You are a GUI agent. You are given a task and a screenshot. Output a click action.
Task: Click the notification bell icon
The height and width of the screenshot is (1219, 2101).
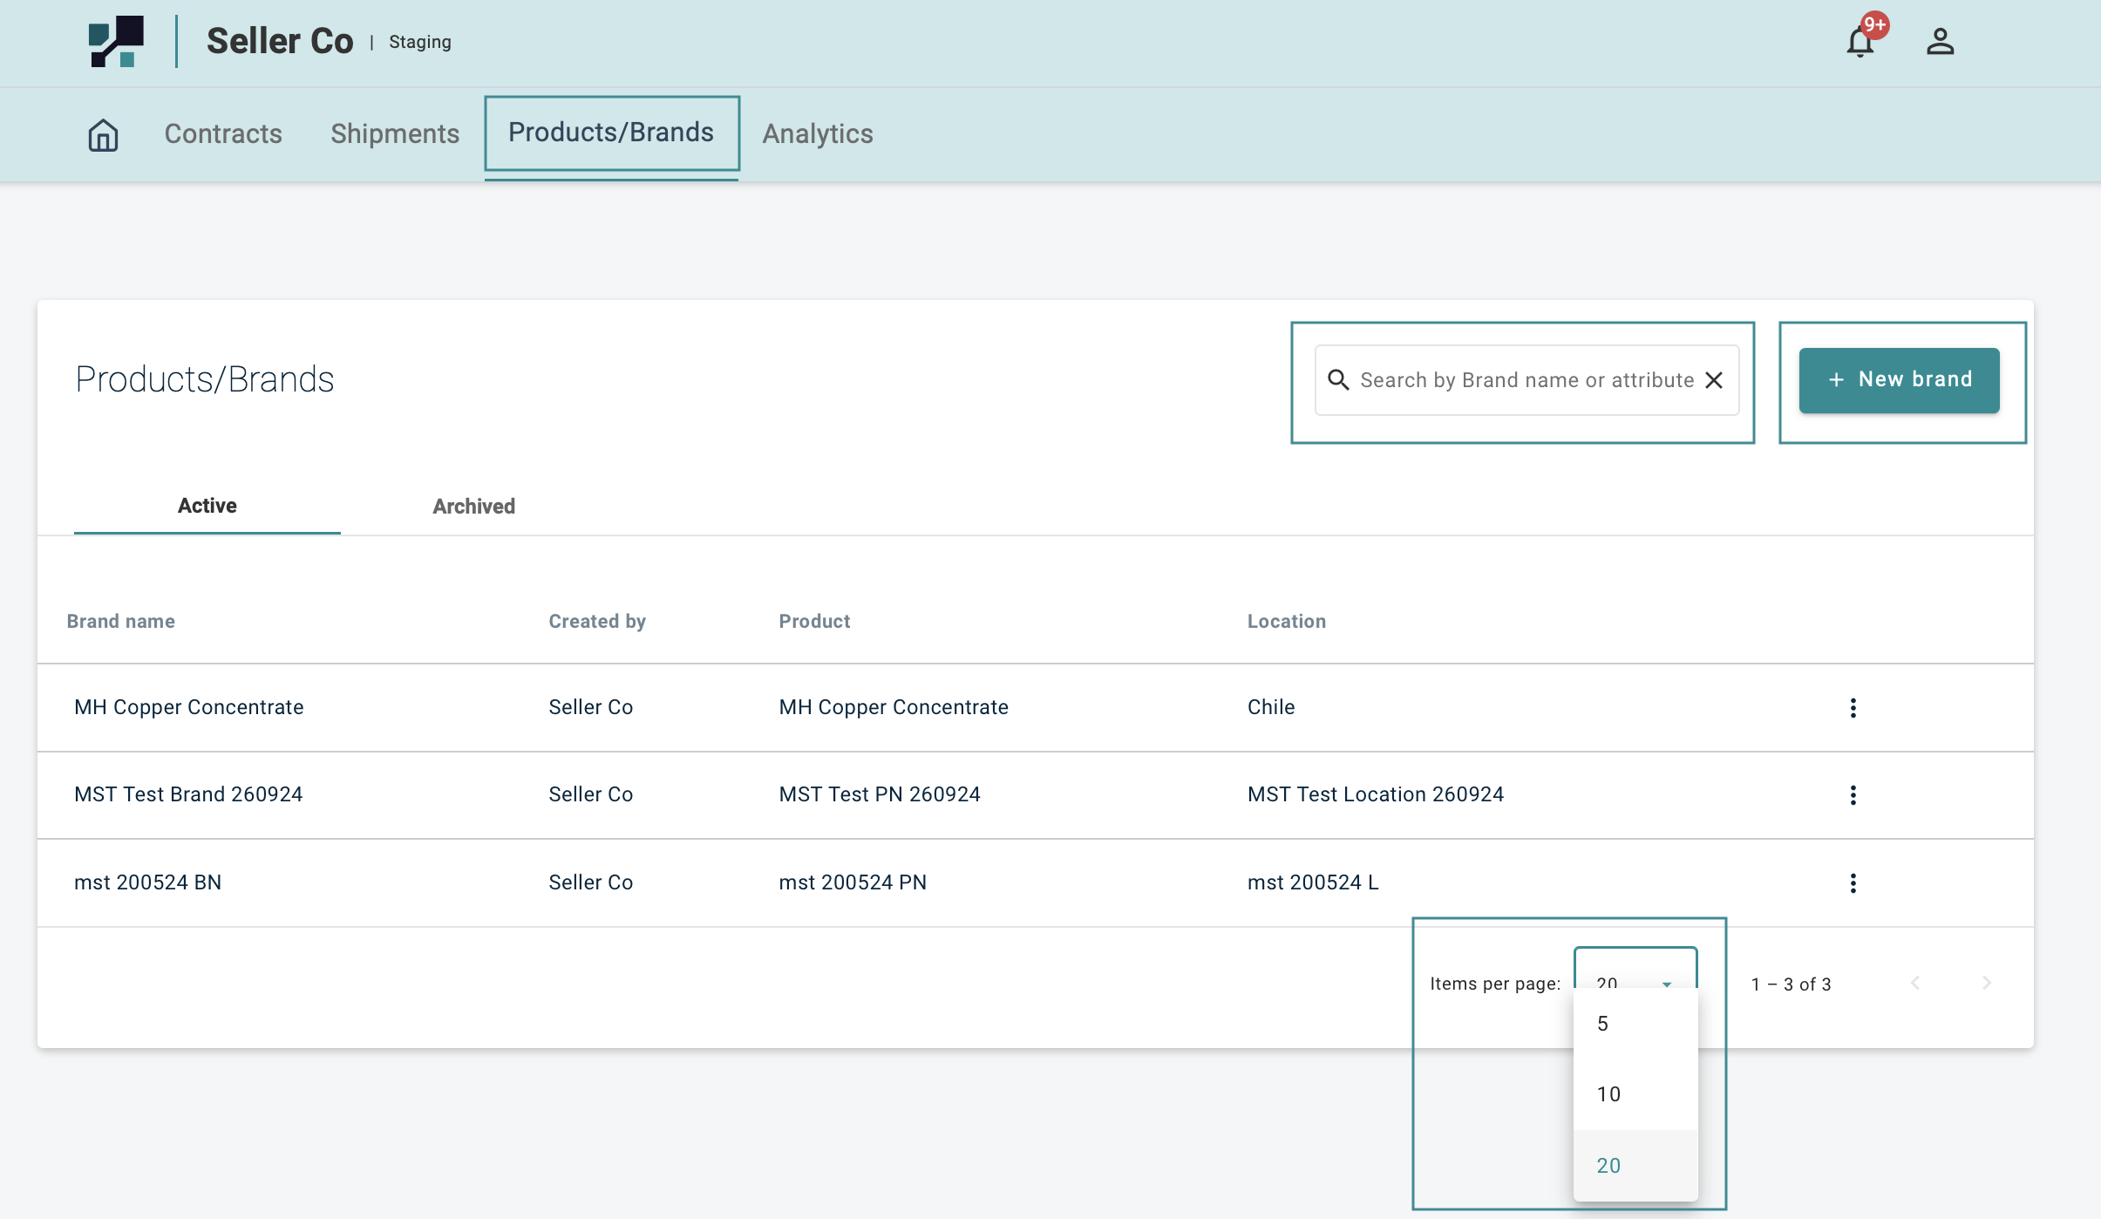[x=1860, y=42]
